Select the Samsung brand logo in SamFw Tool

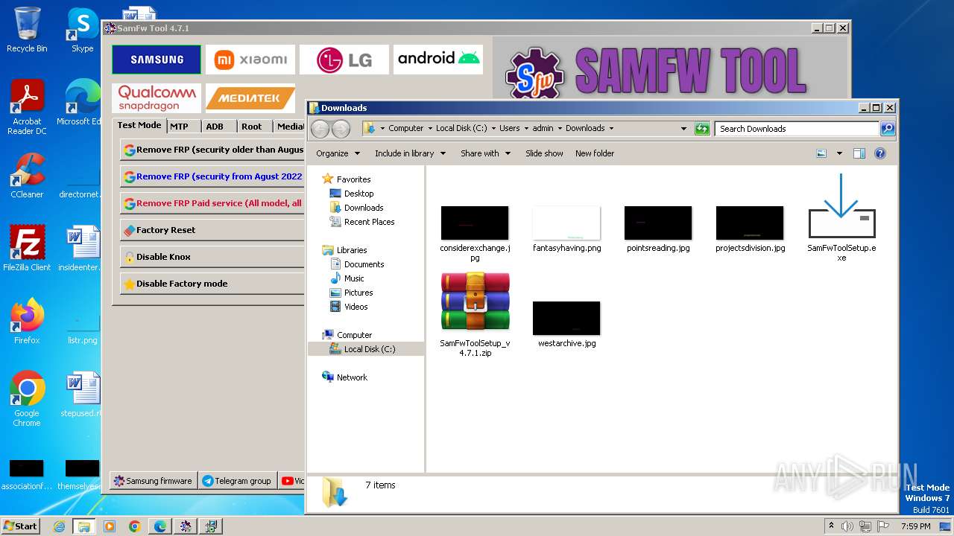coord(157,60)
